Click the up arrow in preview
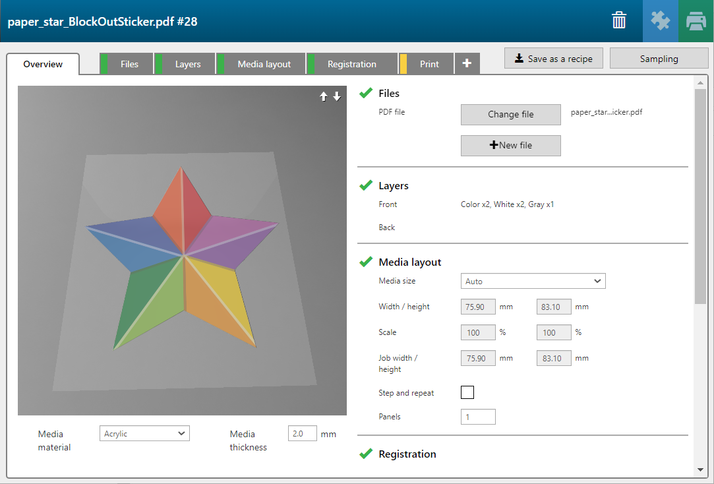Image resolution: width=714 pixels, height=484 pixels. pos(324,96)
